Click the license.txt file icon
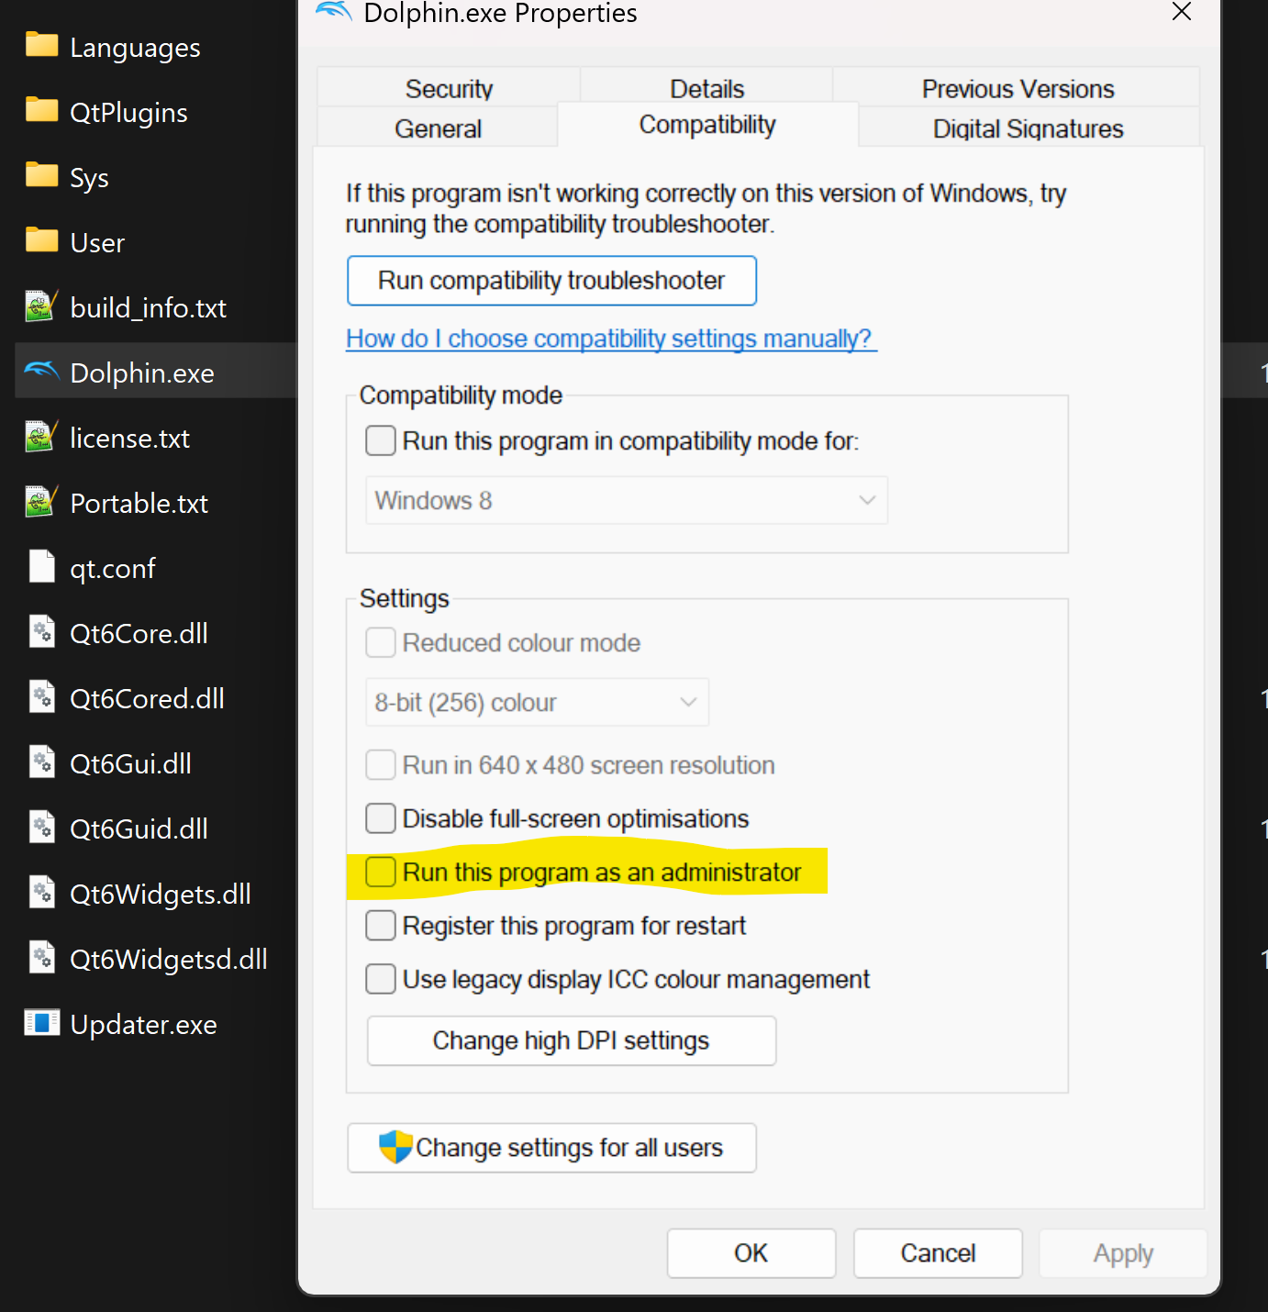The width and height of the screenshot is (1268, 1312). 41,436
